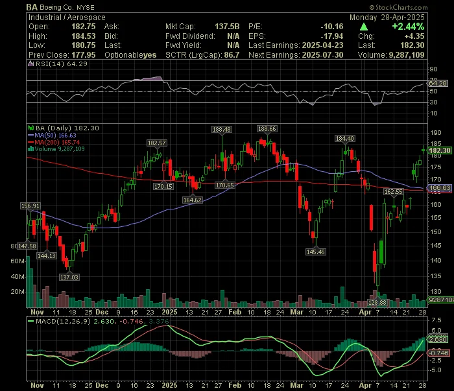The width and height of the screenshot is (454, 391).
Task: Click the 182.57 peak price label
Action: coord(157,143)
